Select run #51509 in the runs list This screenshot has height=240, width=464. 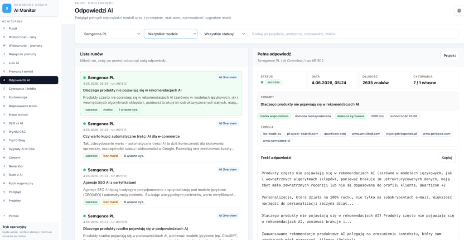tap(161, 225)
